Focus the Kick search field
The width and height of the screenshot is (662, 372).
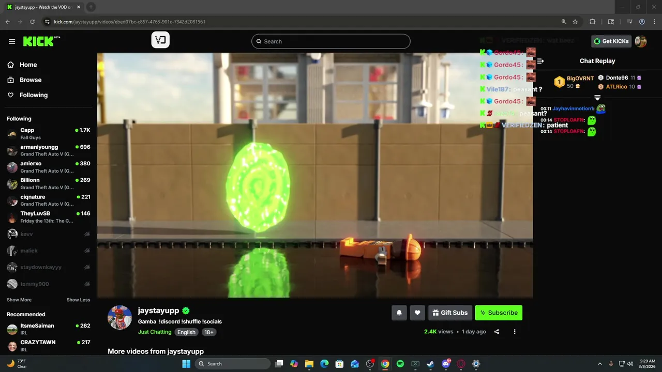point(331,41)
